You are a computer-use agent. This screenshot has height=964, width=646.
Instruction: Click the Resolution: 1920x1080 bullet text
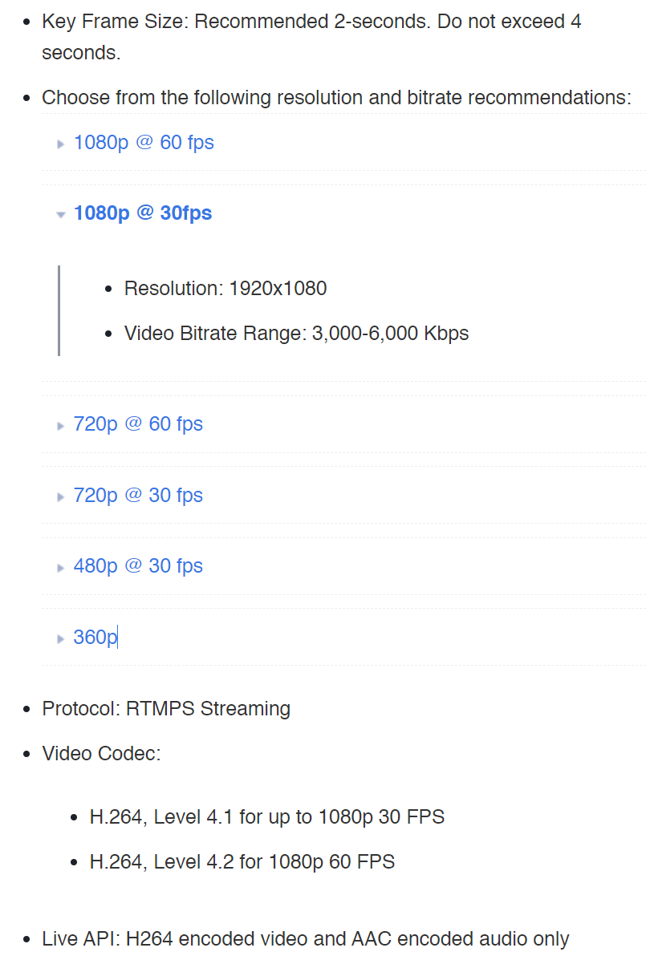click(225, 289)
